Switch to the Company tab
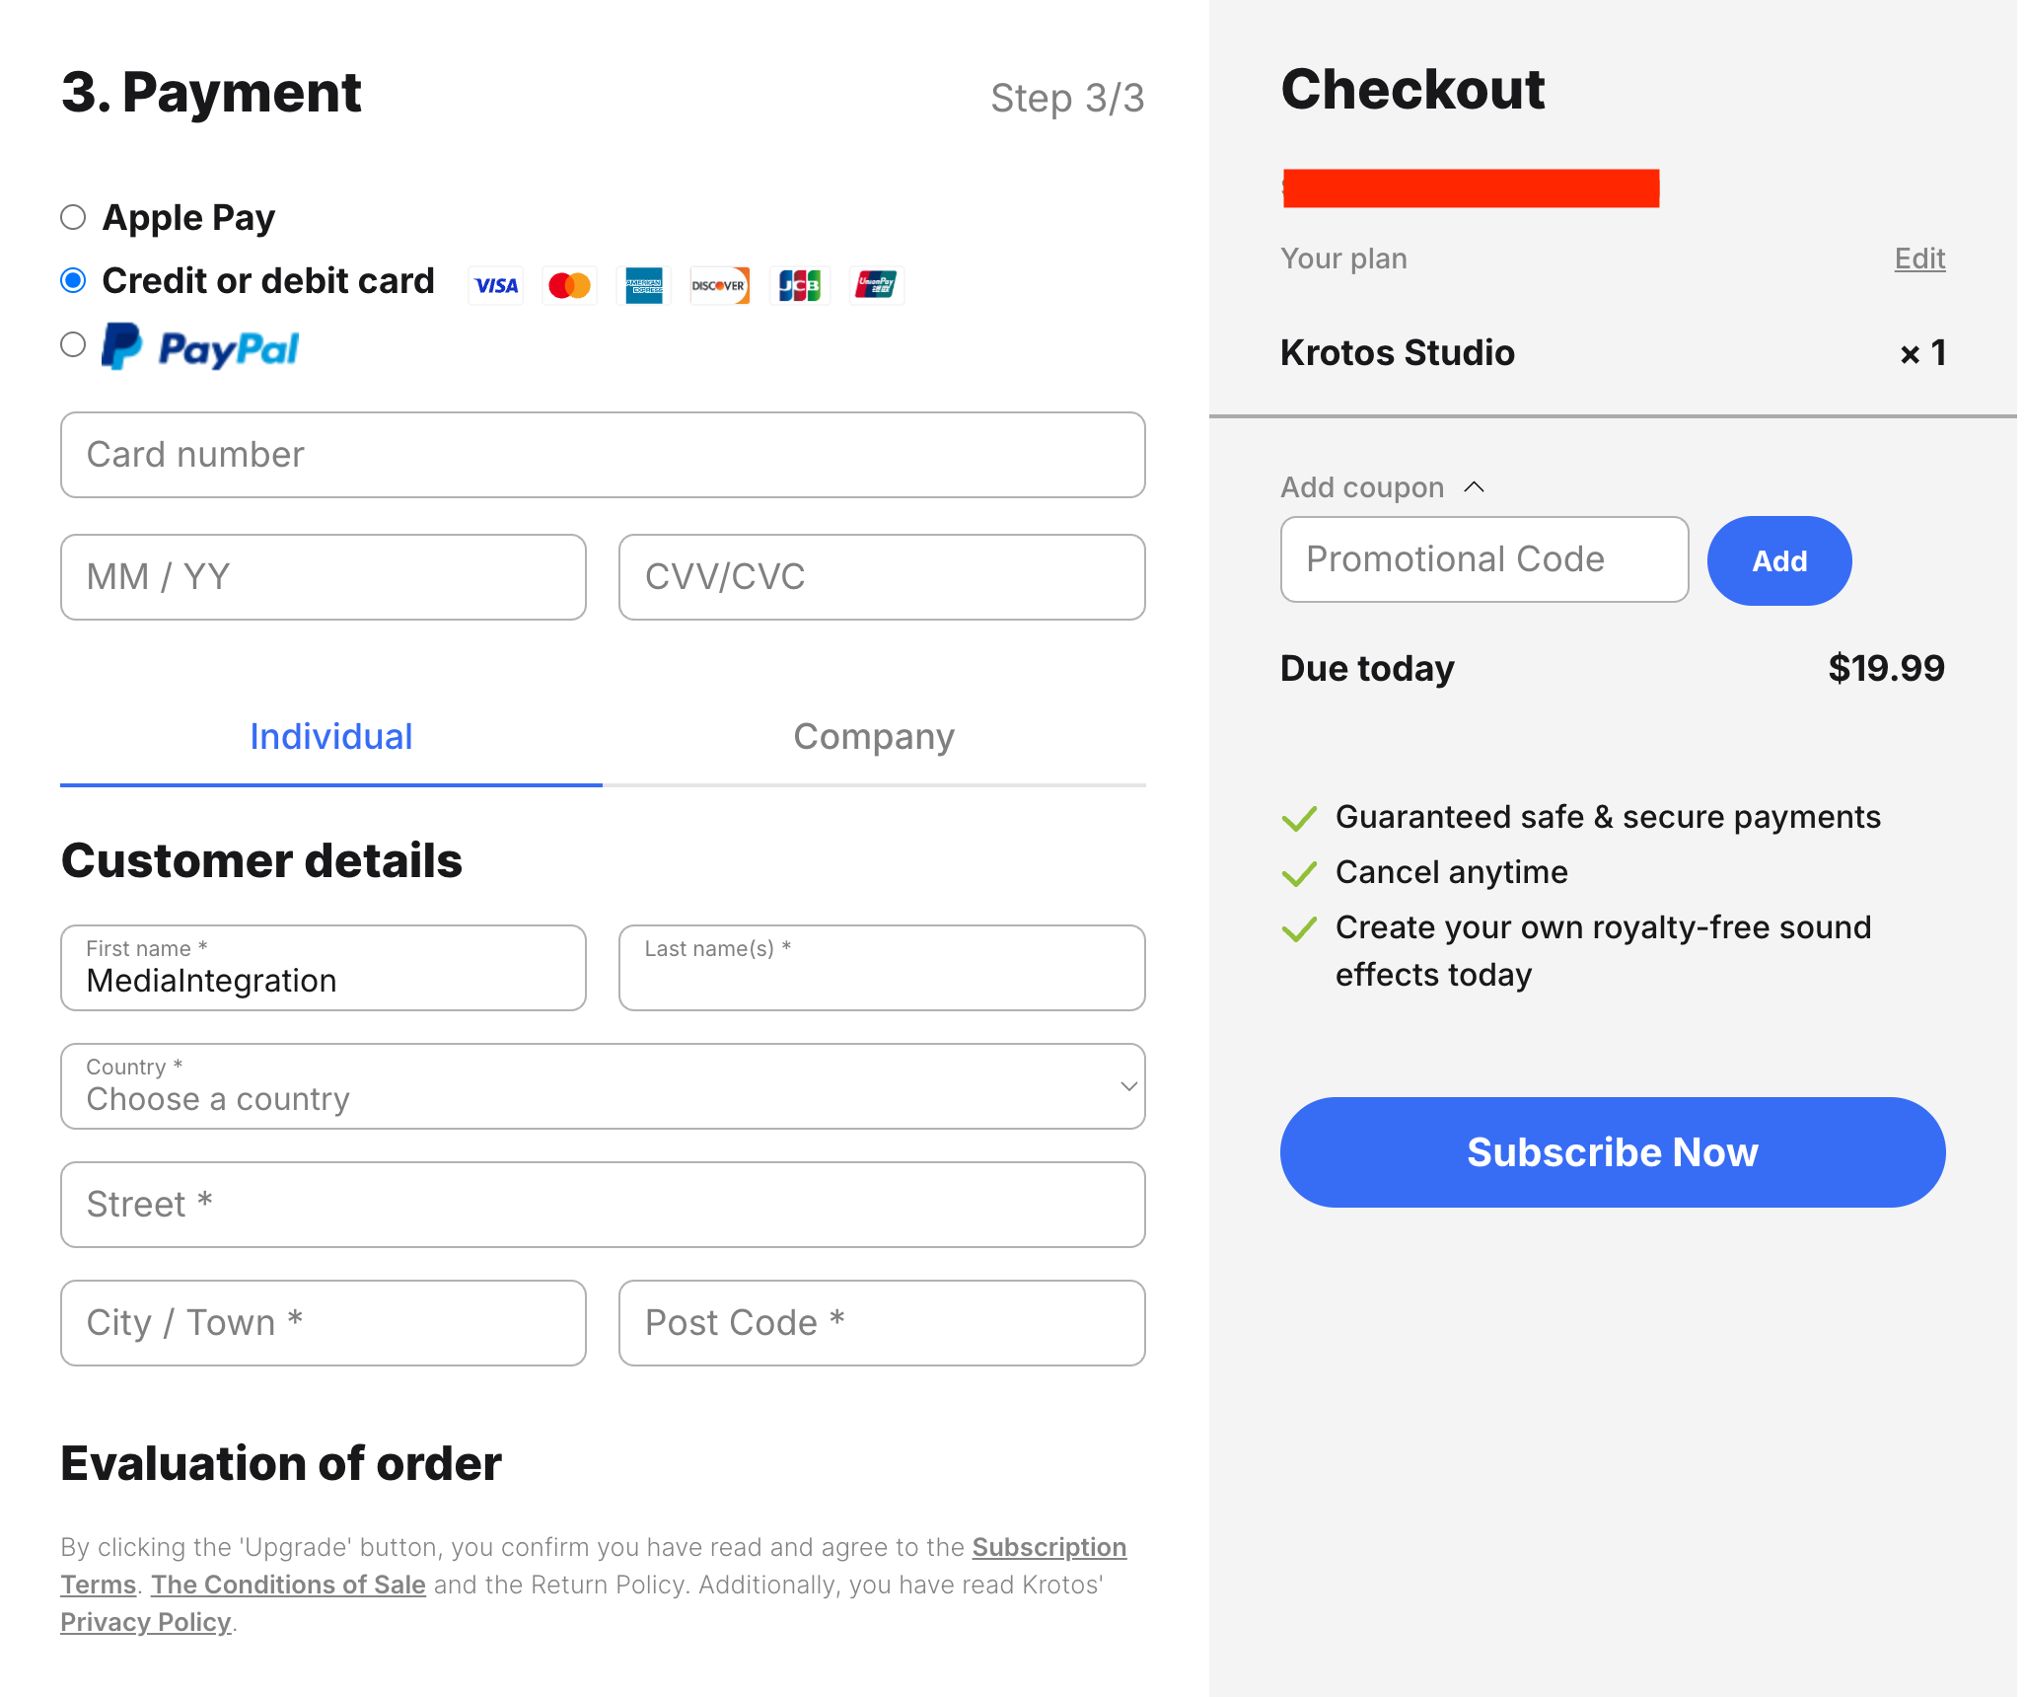 tap(874, 737)
